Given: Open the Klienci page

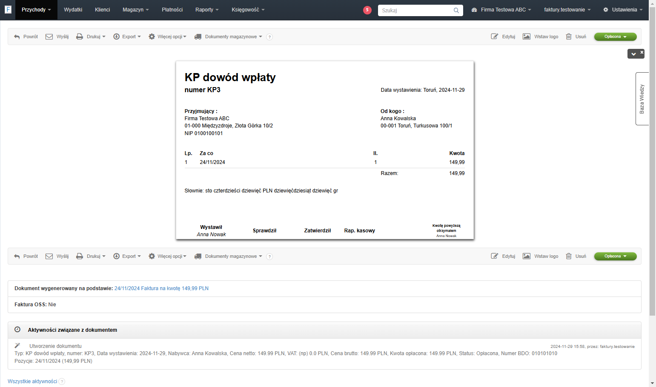Looking at the screenshot, I should coord(103,10).
